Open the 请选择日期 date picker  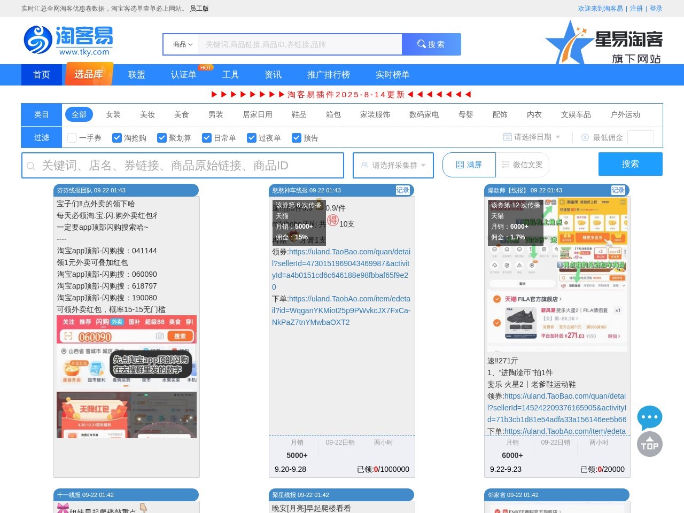(x=532, y=137)
